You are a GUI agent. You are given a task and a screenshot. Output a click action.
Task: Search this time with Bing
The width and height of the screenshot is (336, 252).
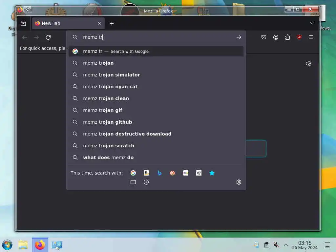(159, 173)
